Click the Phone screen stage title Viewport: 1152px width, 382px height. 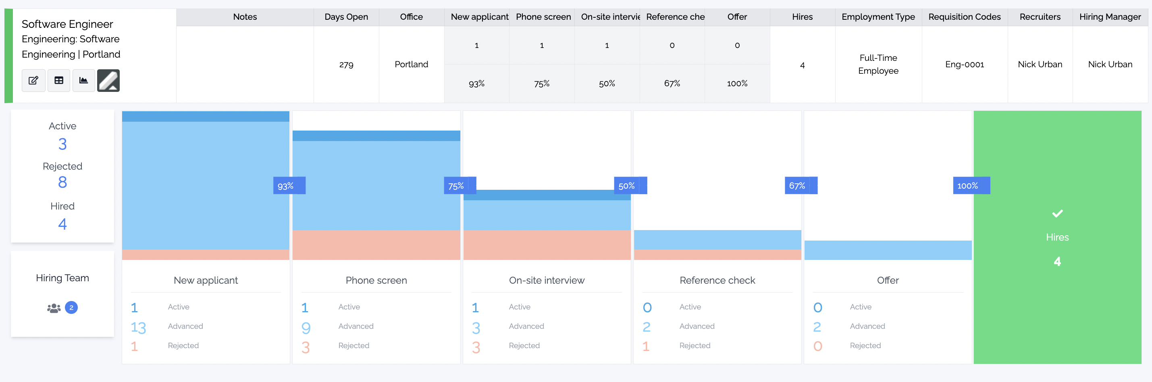click(376, 280)
